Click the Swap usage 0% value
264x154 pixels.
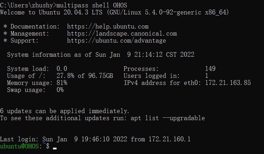pos(60,90)
